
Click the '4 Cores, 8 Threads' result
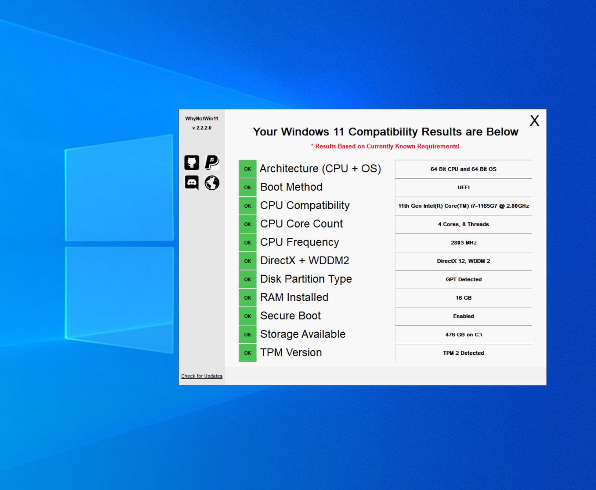click(x=463, y=224)
